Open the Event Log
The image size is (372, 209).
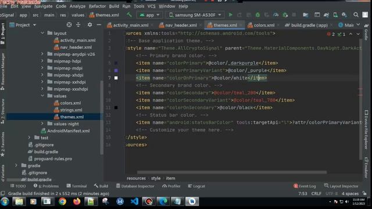coord(305,186)
